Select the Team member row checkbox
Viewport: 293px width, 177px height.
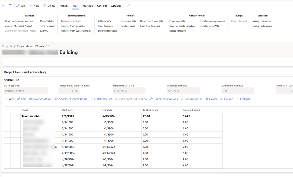(7, 116)
